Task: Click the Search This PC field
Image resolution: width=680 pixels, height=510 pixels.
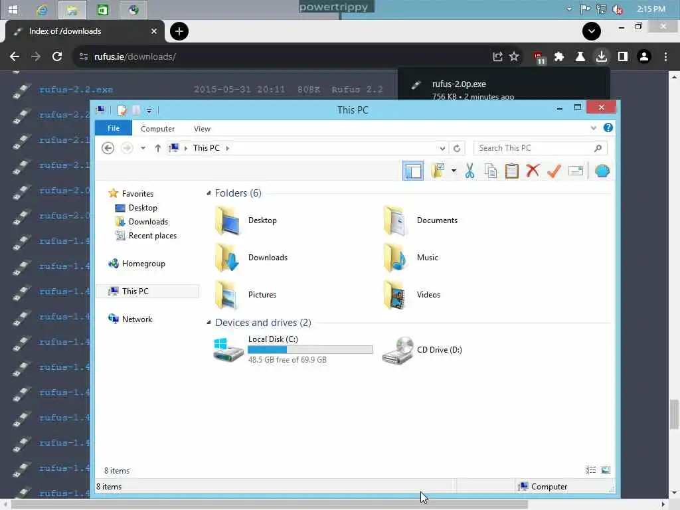Action: coord(540,148)
